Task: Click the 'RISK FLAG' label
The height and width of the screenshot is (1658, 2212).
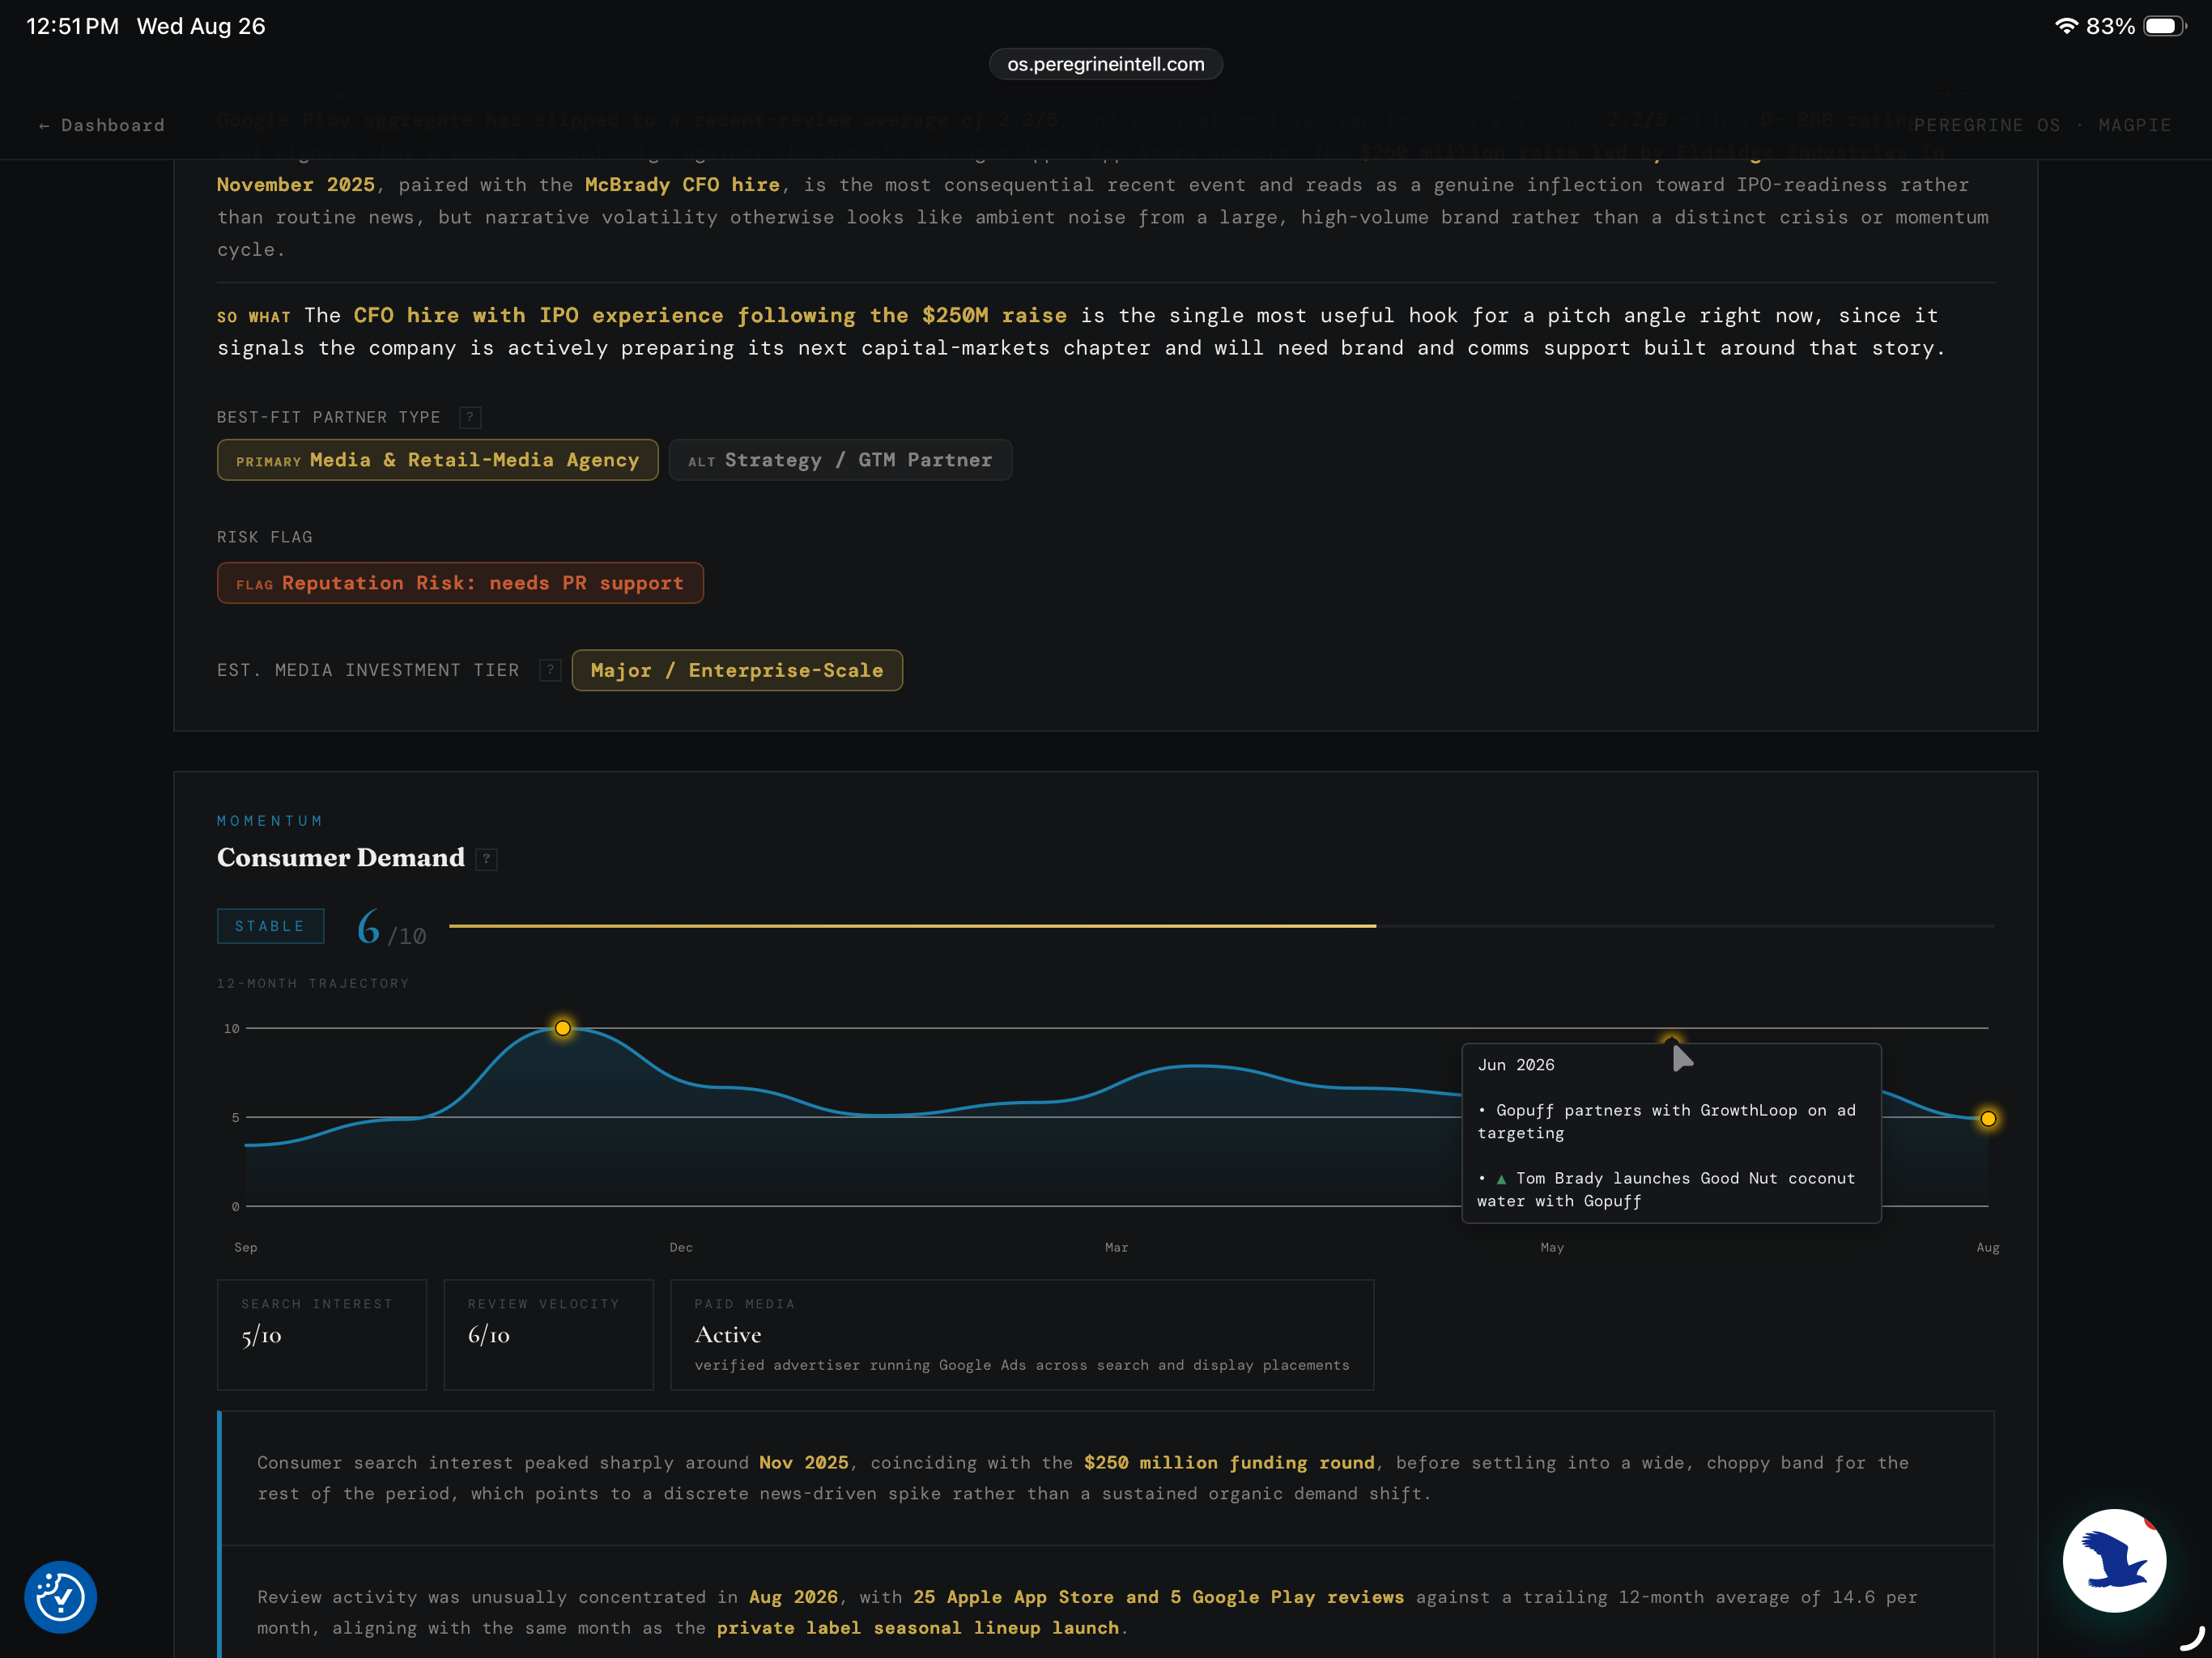Action: 265,537
